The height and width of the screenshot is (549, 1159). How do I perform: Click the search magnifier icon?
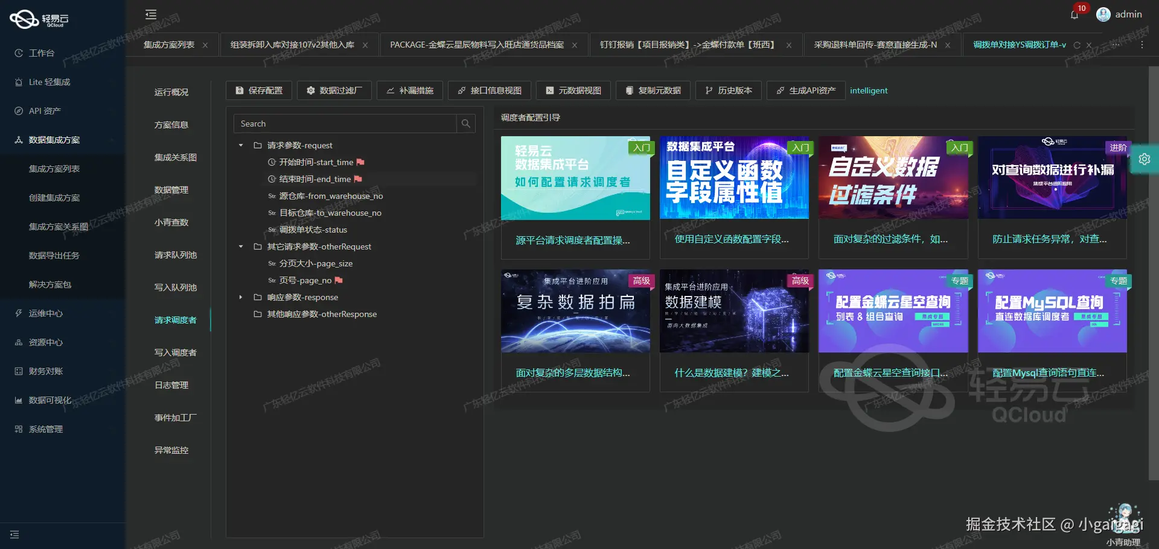[465, 124]
